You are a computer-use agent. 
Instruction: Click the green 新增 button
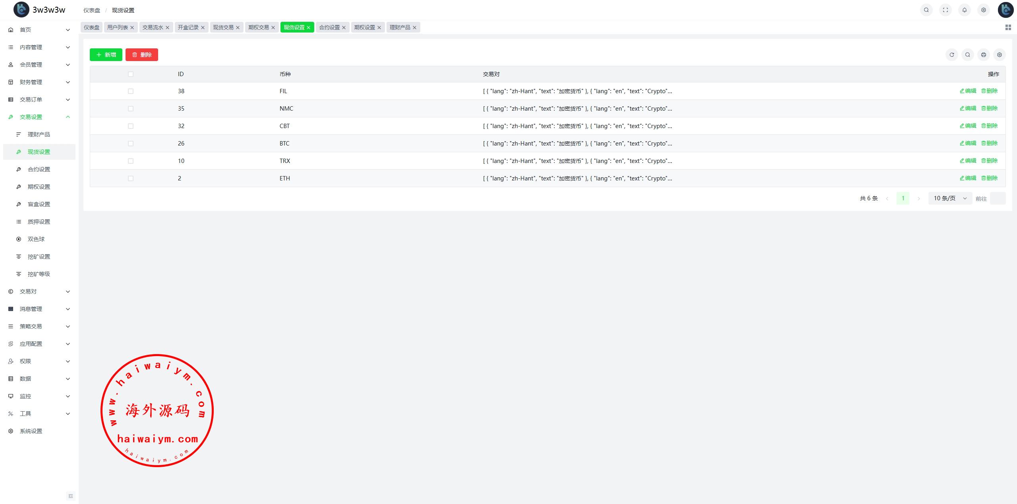coord(106,55)
